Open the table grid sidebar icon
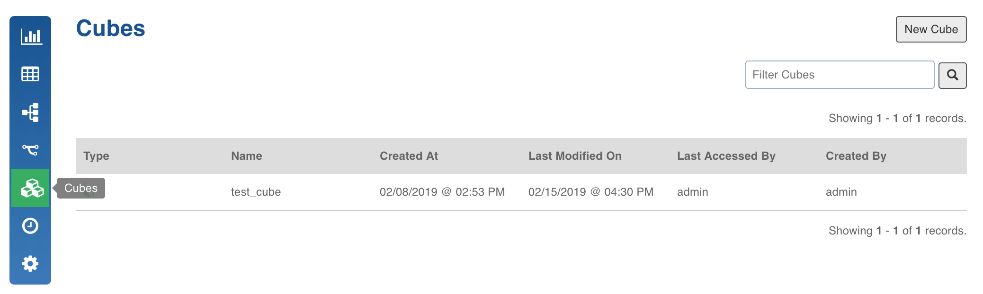This screenshot has width=983, height=294. pyautogui.click(x=30, y=74)
